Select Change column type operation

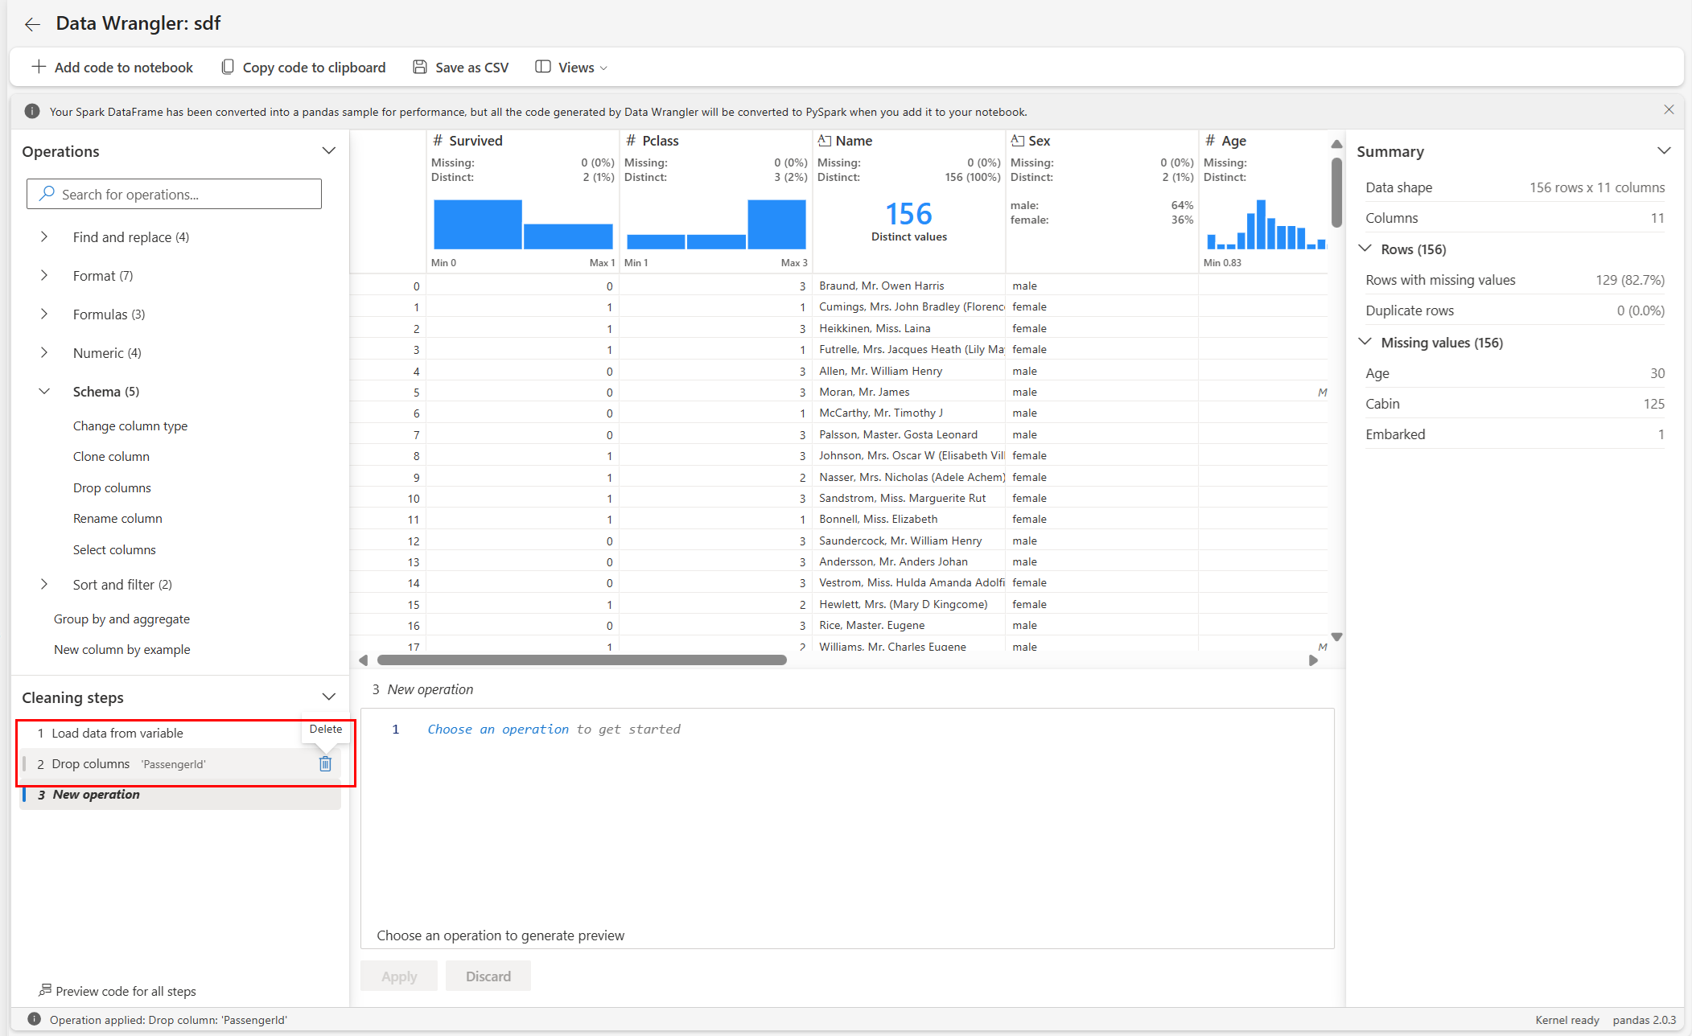130,426
